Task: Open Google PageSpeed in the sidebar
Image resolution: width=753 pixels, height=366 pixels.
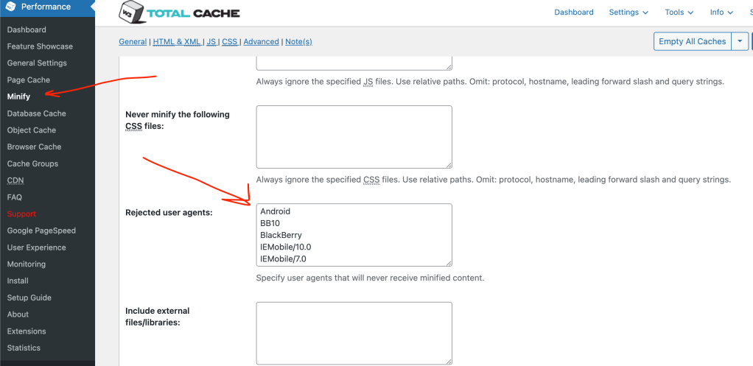Action: 41,230
